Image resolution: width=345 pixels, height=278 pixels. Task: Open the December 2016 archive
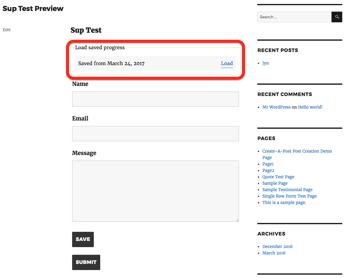[277, 246]
